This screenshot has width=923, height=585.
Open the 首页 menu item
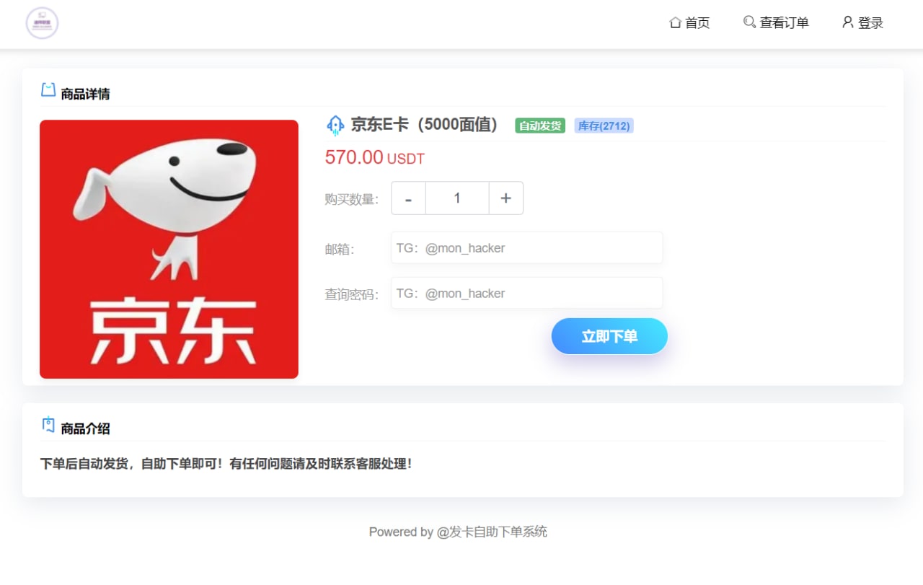click(x=697, y=22)
